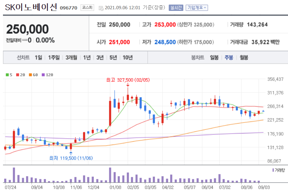
Task: Click the 2021.09.06 12:01 timestamp
Action: (123, 8)
